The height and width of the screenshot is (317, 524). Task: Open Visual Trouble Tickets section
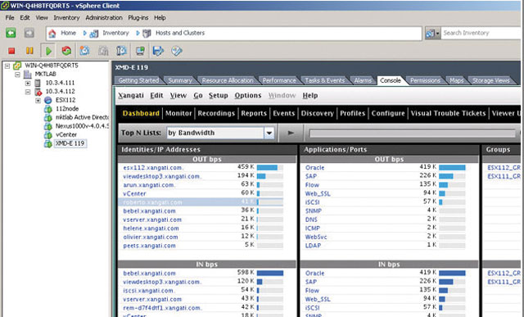click(x=448, y=113)
